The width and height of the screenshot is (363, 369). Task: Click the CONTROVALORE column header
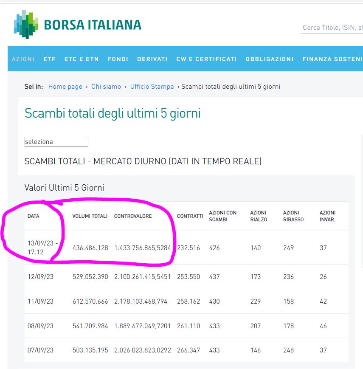[x=133, y=216]
